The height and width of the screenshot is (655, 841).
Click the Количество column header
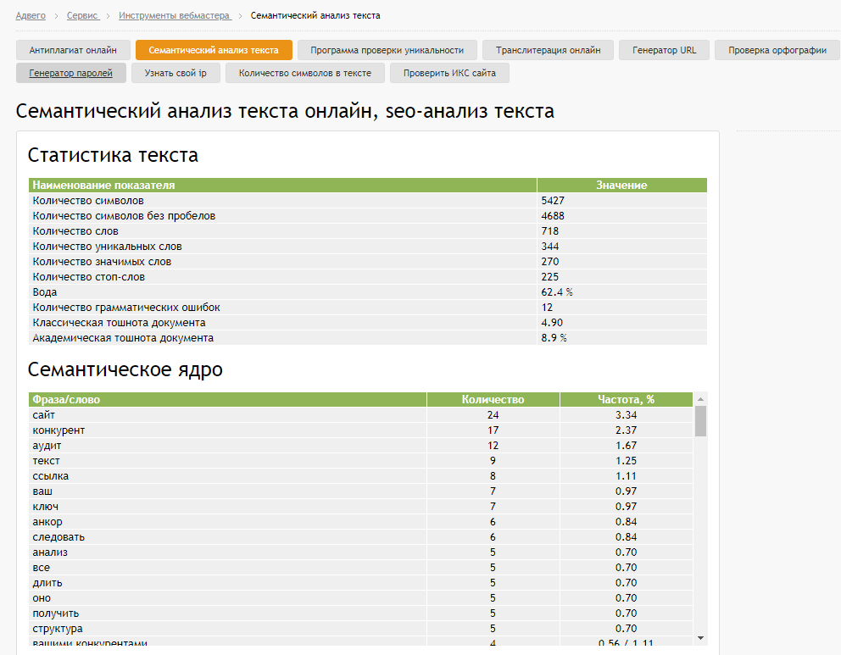click(x=493, y=399)
